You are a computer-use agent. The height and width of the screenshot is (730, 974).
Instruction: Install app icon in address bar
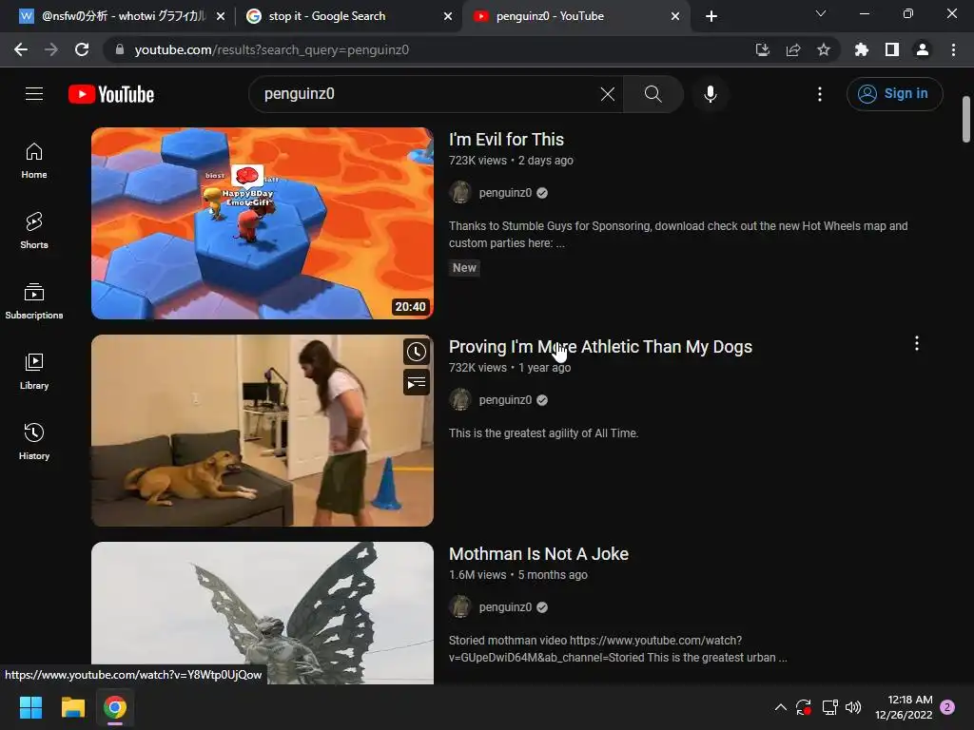[x=762, y=49]
